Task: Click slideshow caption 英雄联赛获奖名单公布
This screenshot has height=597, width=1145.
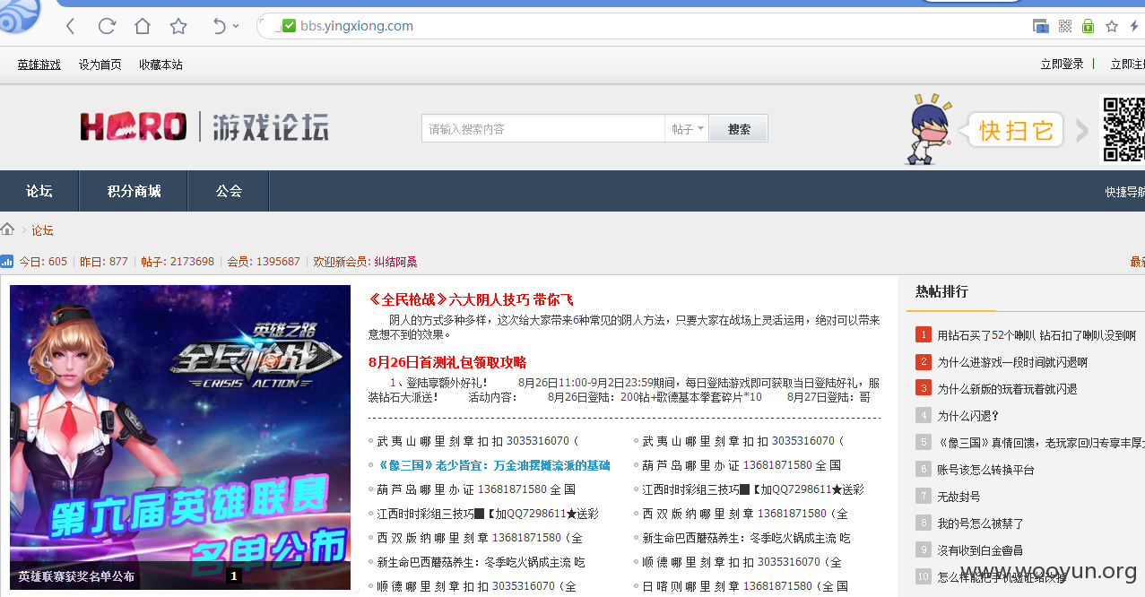Action: (x=76, y=576)
